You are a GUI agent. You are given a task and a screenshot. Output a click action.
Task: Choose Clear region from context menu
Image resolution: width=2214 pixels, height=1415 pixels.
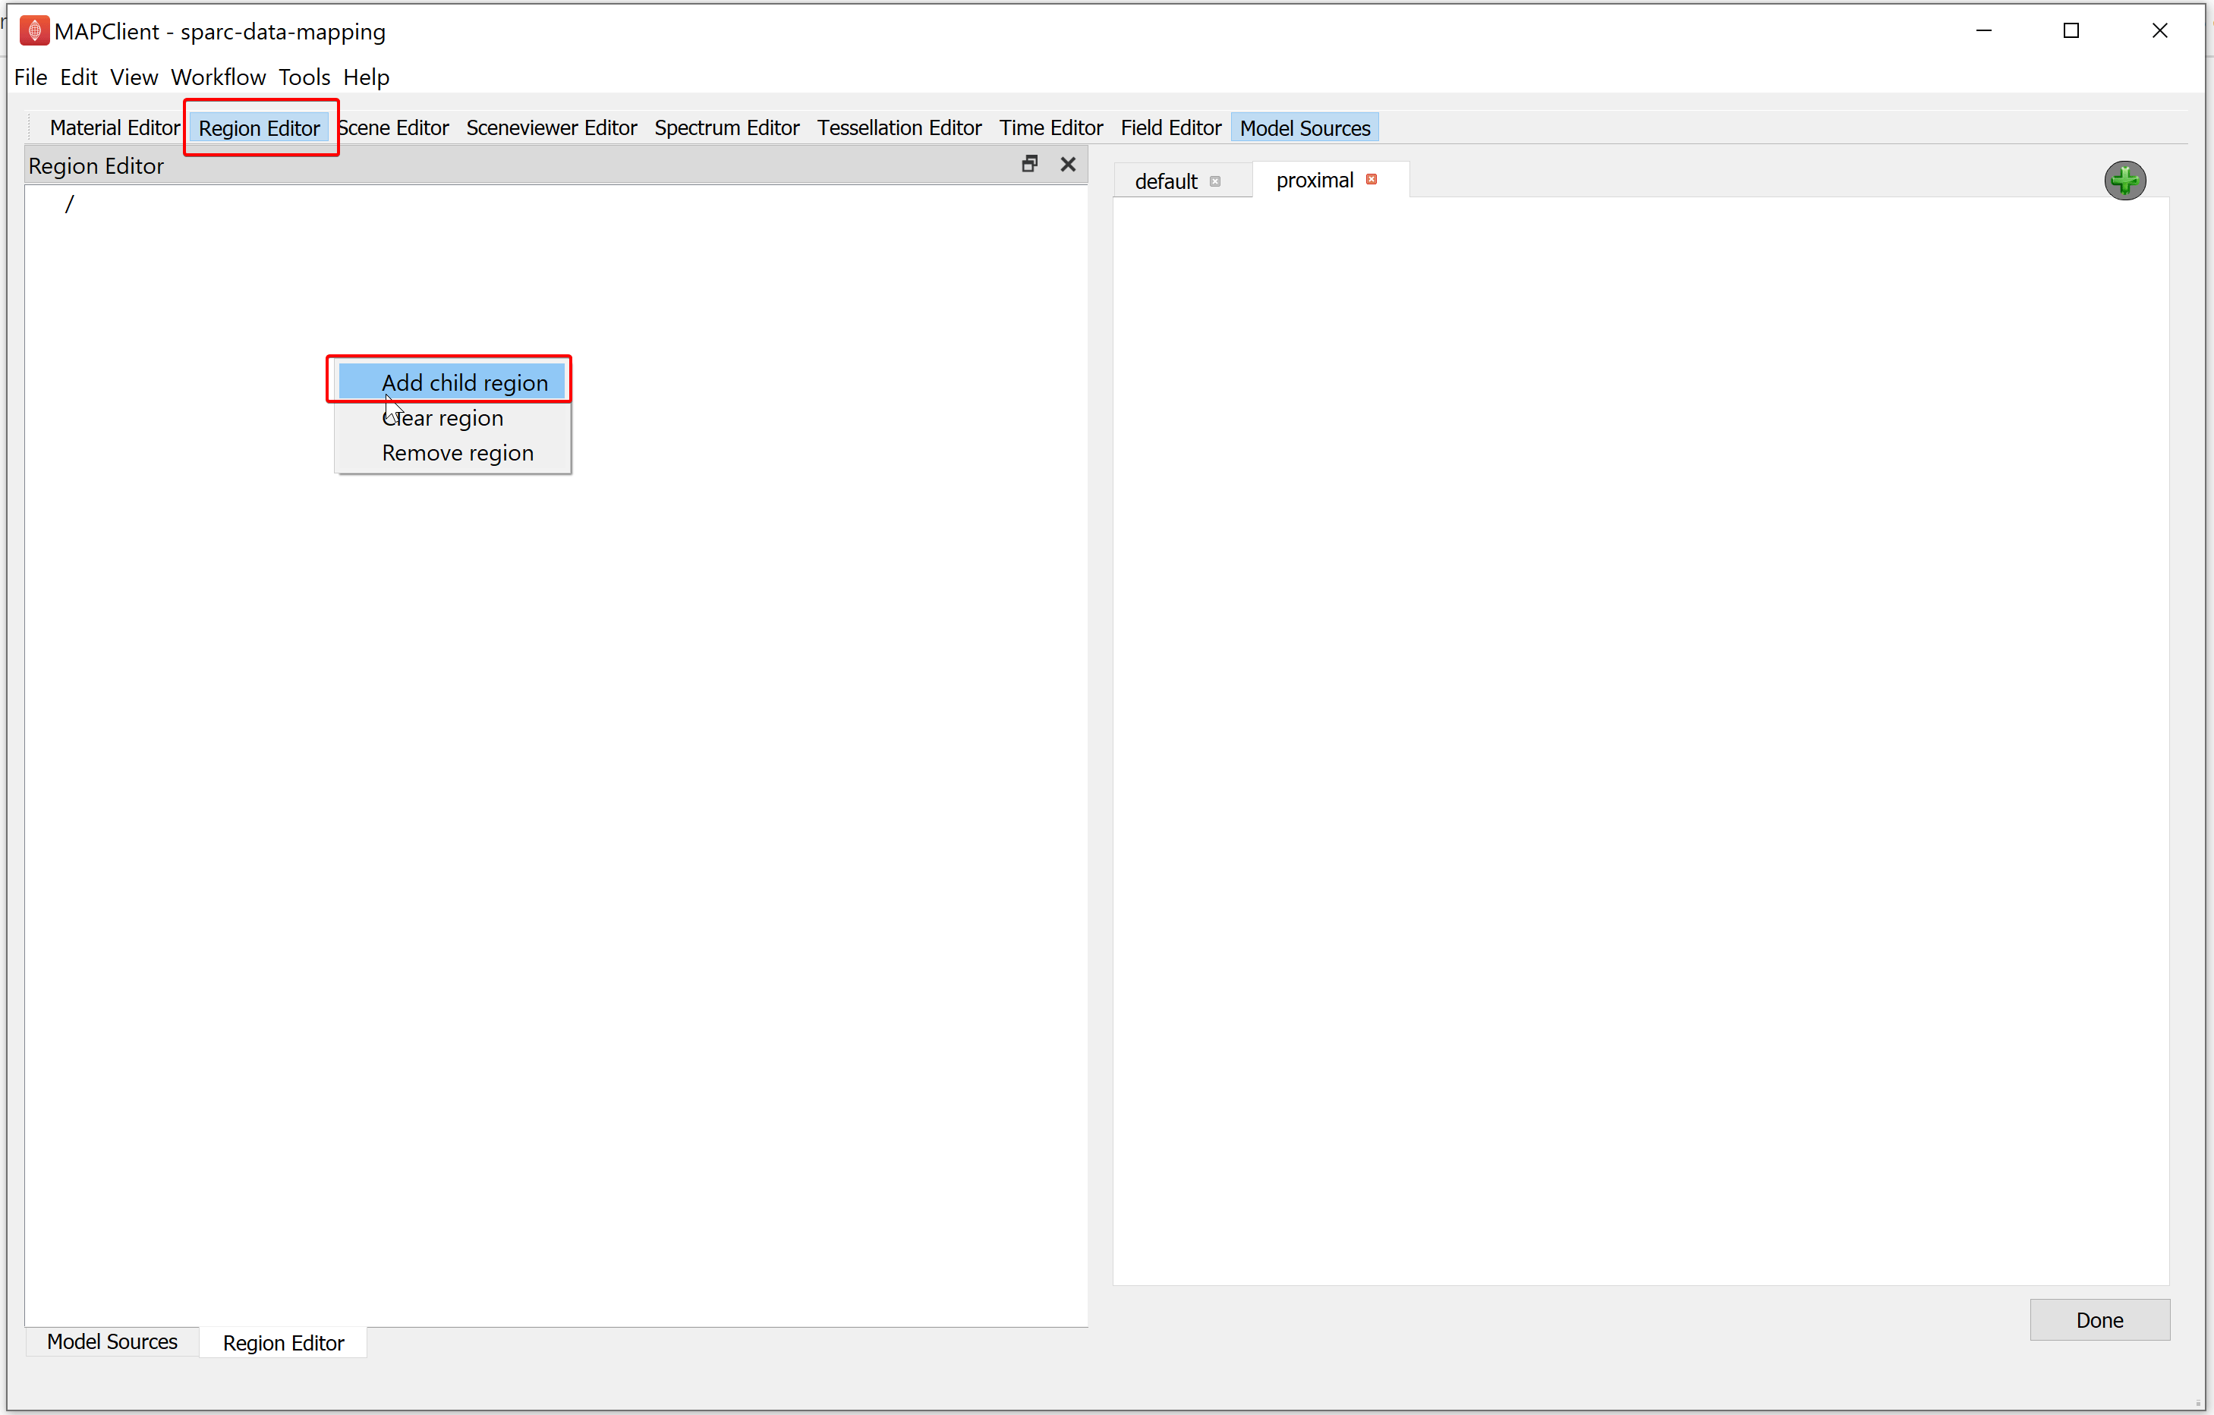(452, 418)
